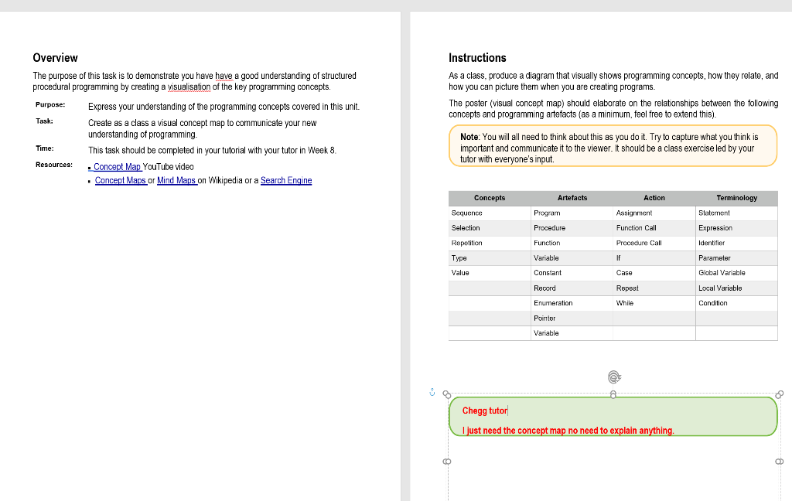Click the Global Variable cell in the table

[x=720, y=273]
